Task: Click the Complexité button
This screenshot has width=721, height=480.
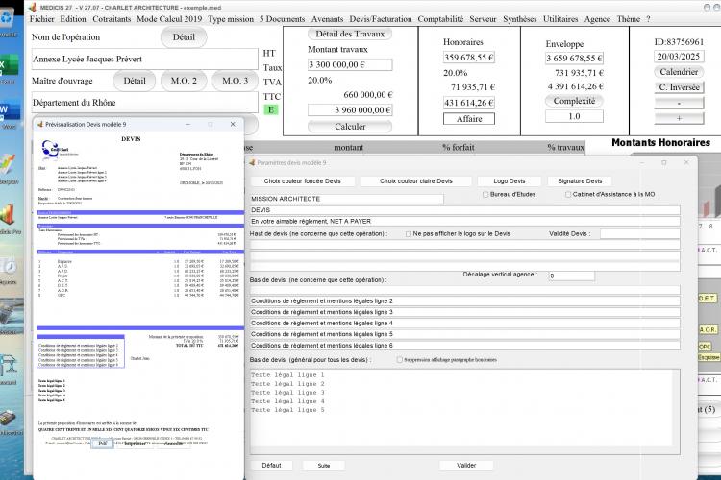Action: point(574,101)
